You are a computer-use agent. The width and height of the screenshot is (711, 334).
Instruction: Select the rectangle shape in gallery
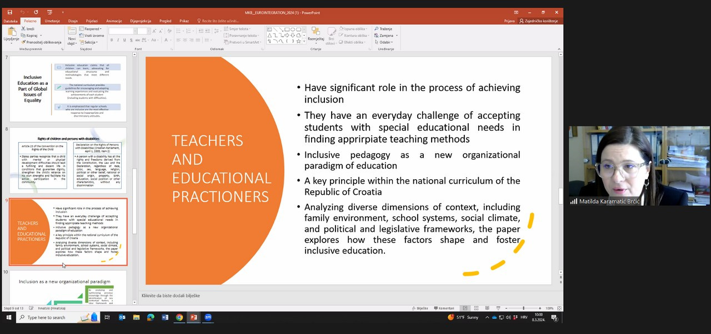pos(287,29)
